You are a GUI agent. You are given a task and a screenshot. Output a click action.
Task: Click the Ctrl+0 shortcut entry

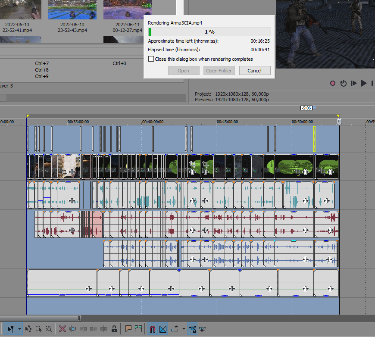[119, 63]
